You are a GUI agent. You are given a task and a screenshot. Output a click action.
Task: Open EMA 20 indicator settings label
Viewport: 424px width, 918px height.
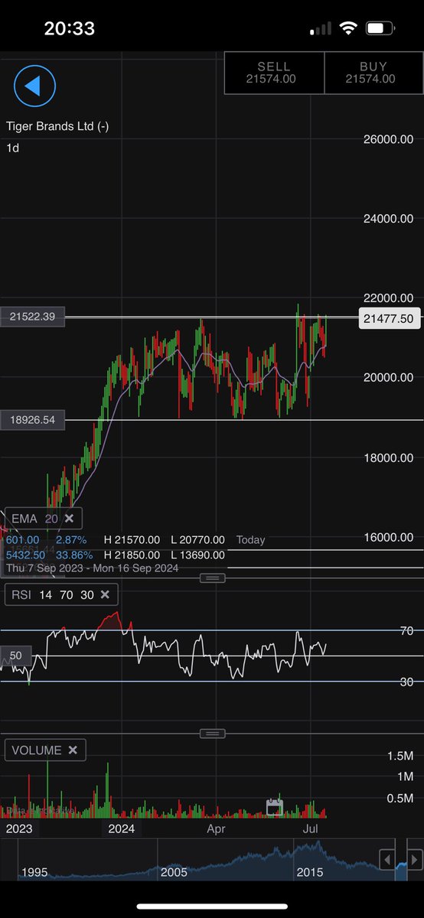(34, 518)
